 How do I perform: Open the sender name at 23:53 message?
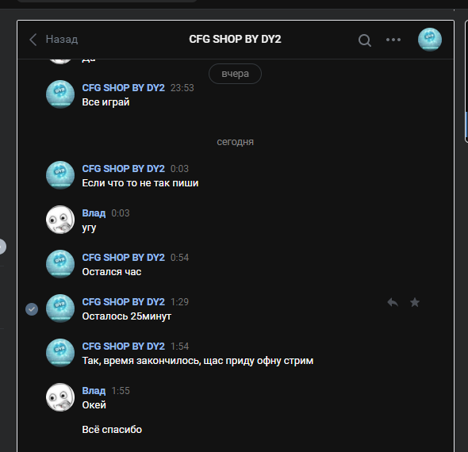[x=123, y=88]
